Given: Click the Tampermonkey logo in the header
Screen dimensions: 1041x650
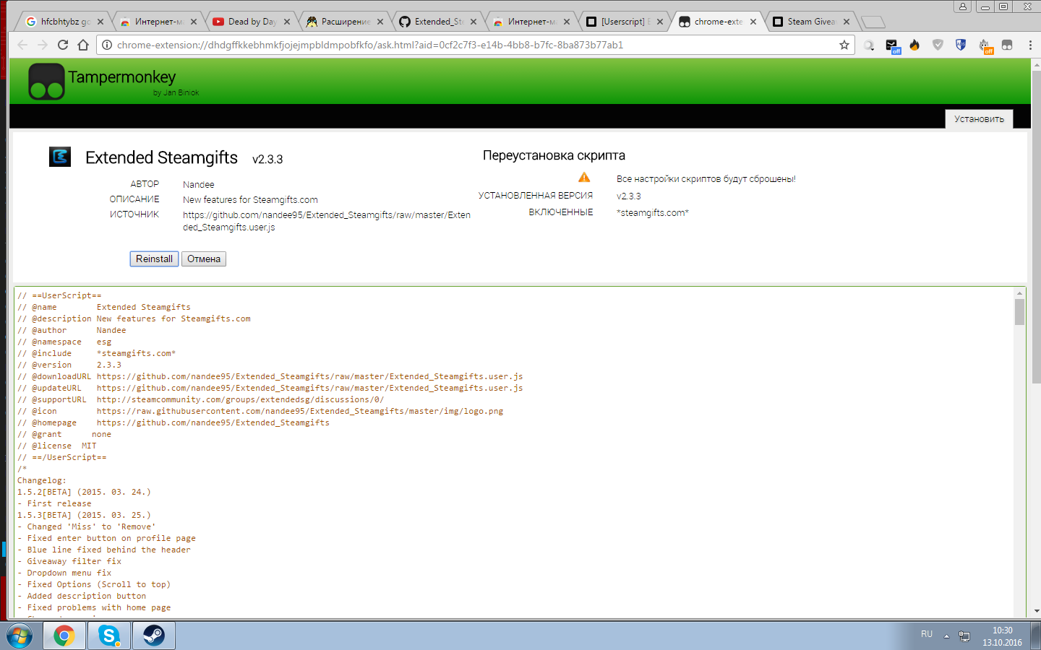Looking at the screenshot, I should [46, 82].
